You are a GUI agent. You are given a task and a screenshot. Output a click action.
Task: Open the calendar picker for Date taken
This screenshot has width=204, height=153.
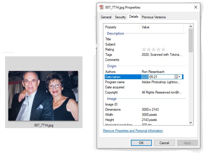[176, 77]
